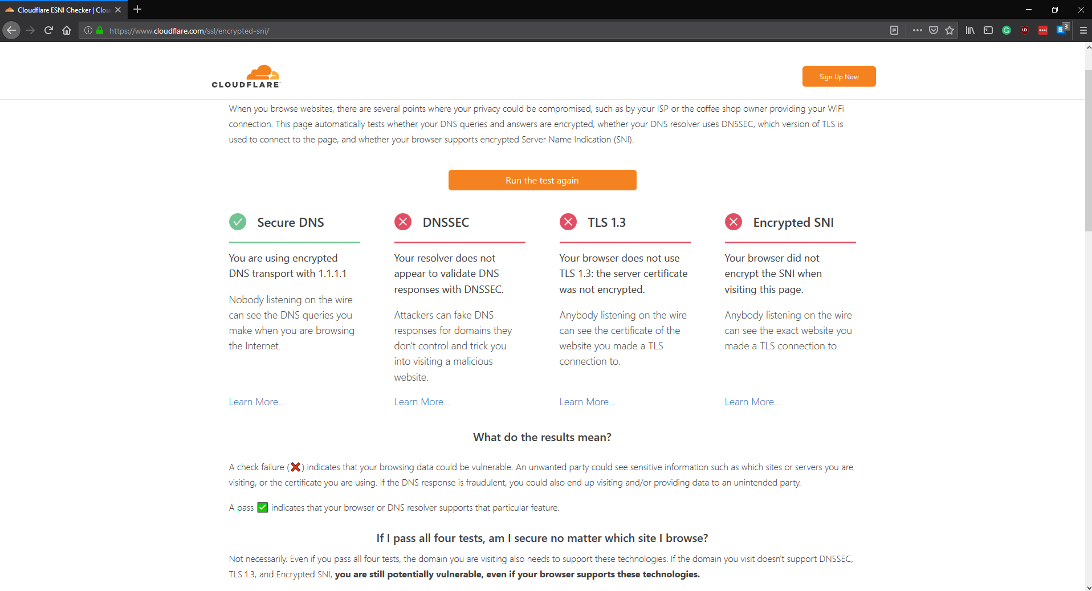Viewport: 1092px width, 591px height.
Task: Show the sidebars panel icon
Action: point(988,31)
